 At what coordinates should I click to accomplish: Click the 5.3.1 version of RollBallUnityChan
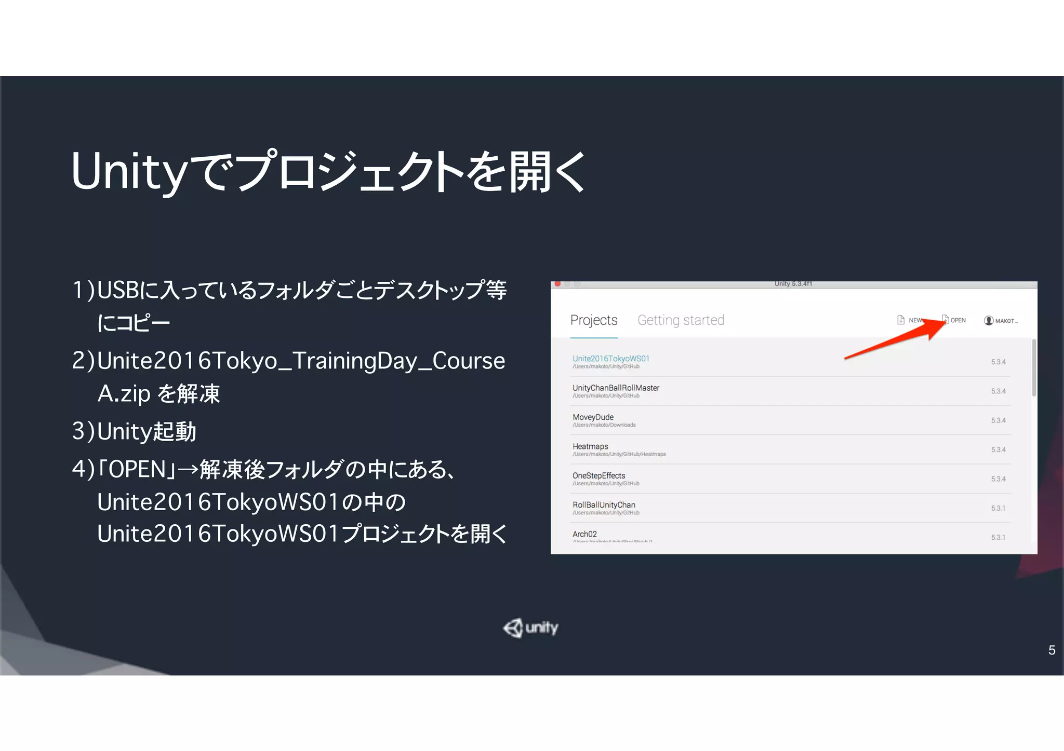pyautogui.click(x=998, y=508)
